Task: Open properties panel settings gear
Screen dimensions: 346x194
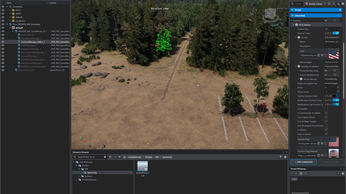Action: click(343, 4)
